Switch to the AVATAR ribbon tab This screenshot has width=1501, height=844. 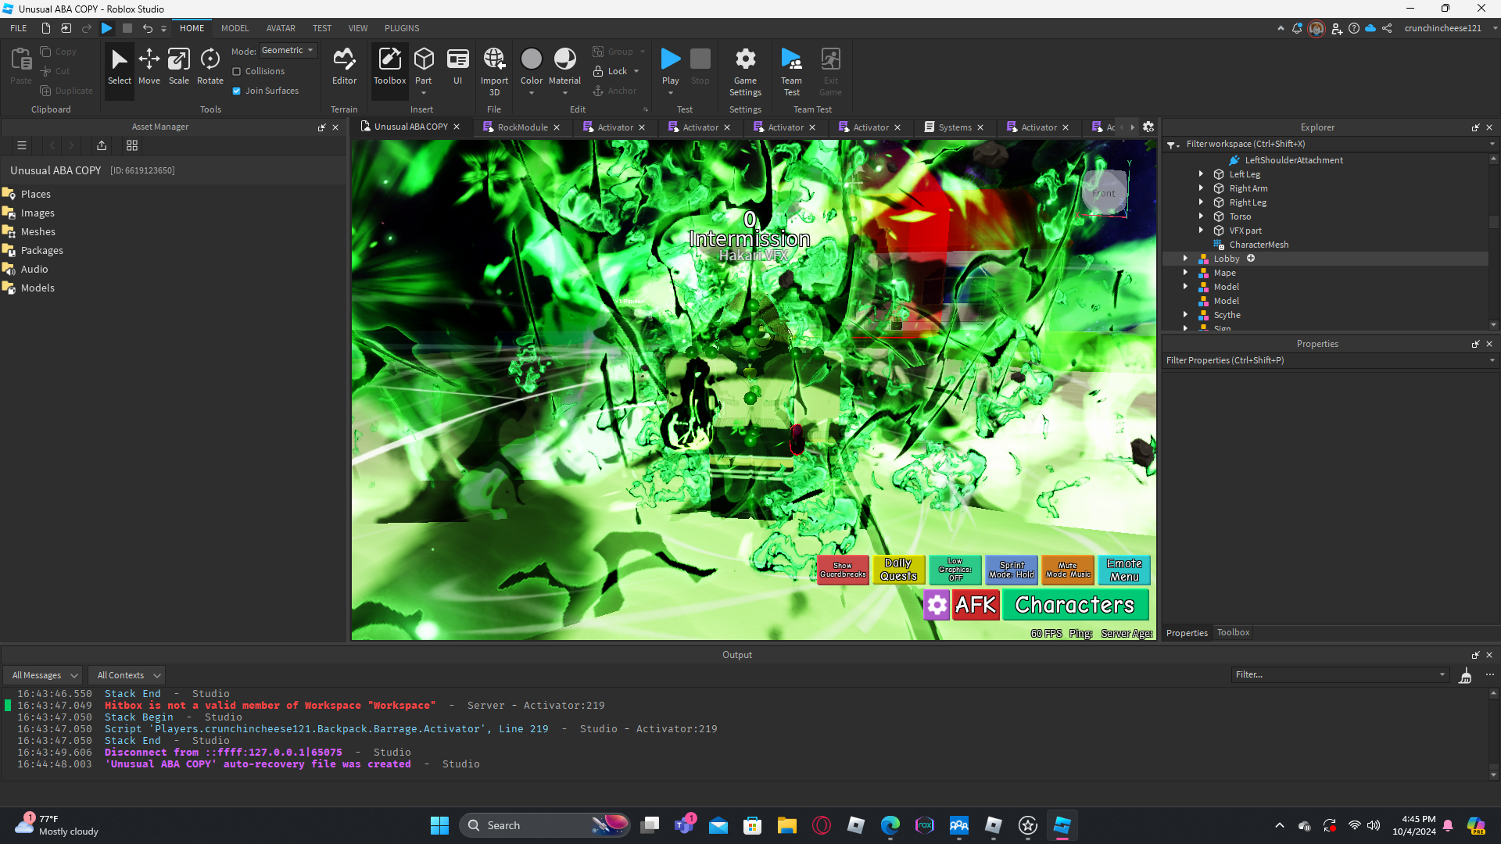[281, 28]
